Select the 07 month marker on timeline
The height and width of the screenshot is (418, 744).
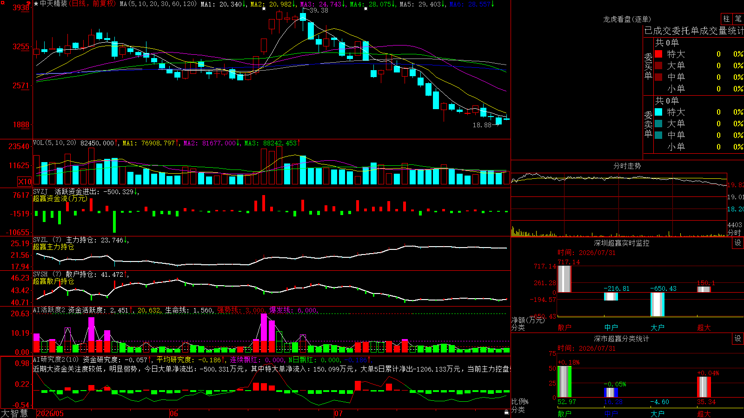339,413
